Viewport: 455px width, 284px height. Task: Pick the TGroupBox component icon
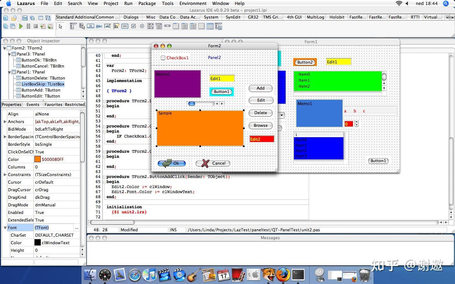pos(176,26)
